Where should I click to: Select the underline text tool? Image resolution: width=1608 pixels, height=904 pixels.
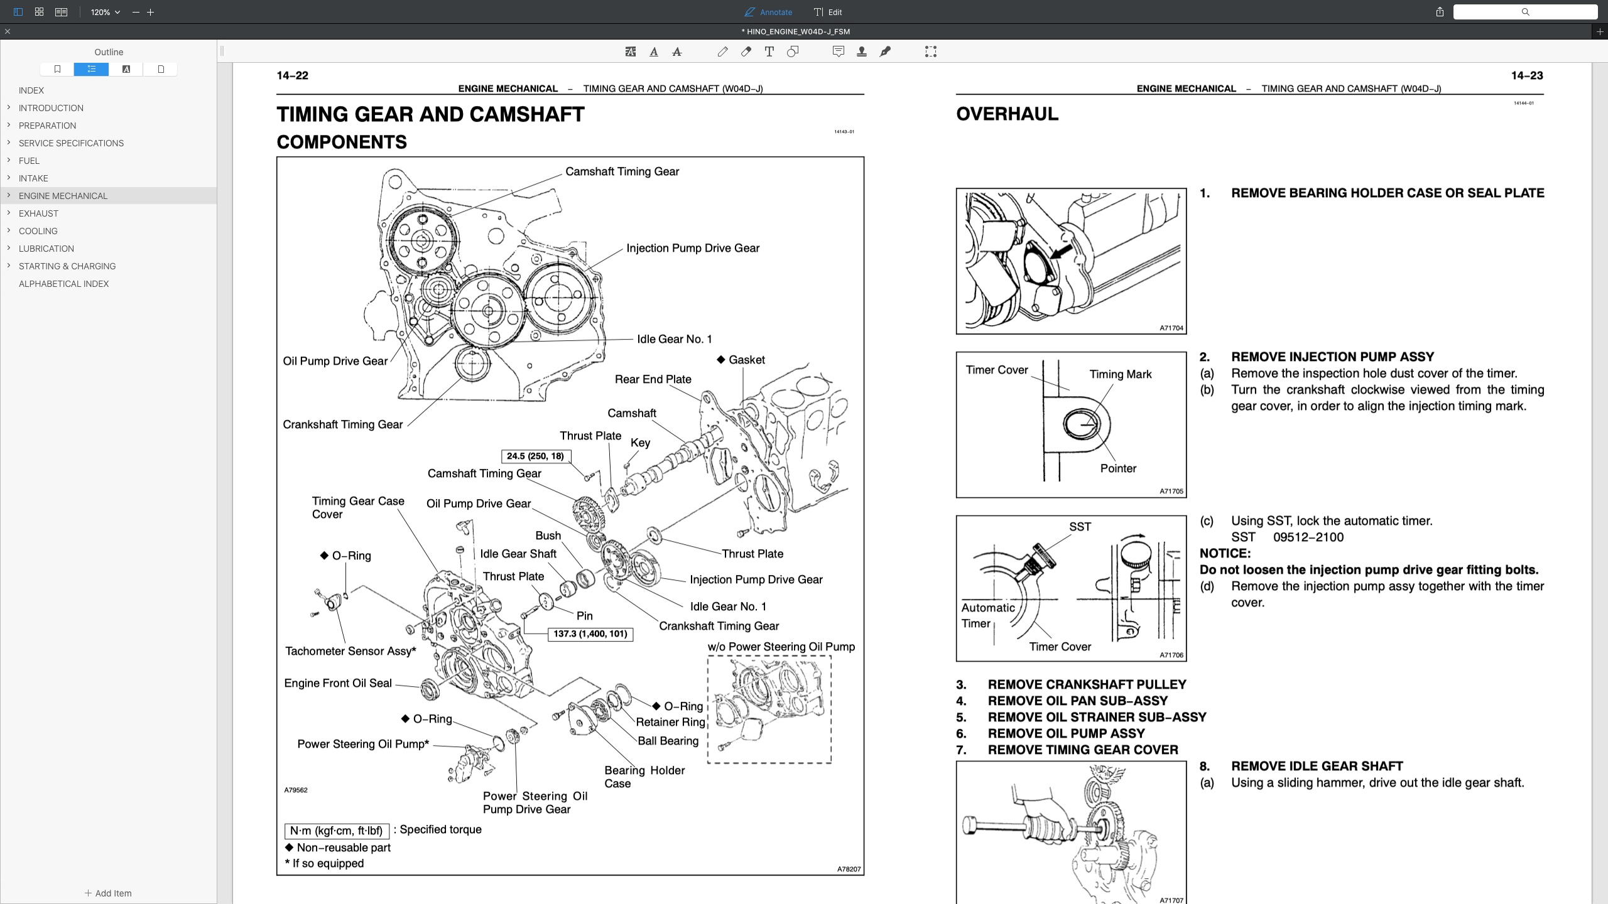point(654,51)
